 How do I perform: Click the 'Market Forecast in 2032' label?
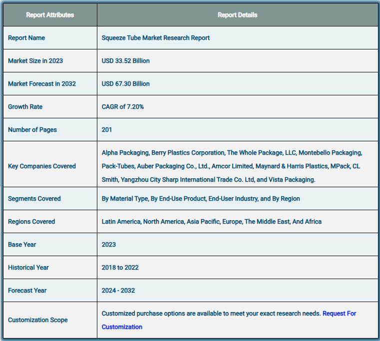pos(42,84)
